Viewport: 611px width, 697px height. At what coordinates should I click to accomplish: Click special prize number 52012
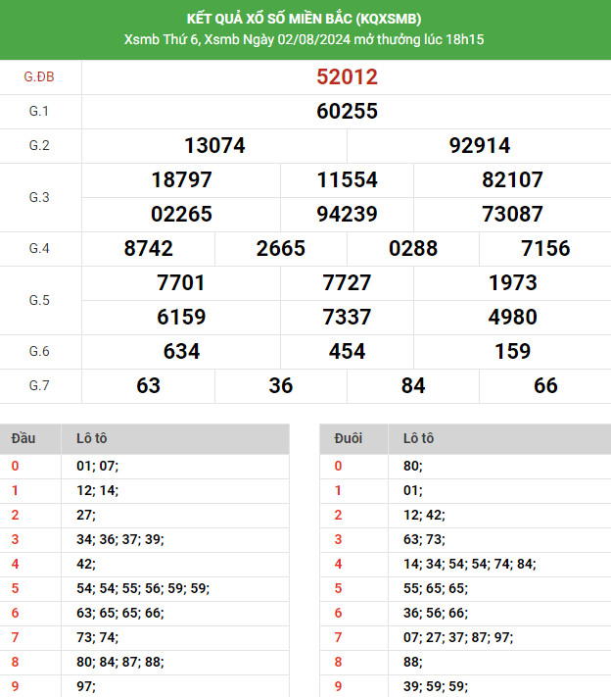coord(347,76)
